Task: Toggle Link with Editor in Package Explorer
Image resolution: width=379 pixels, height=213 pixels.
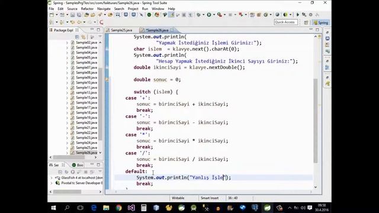Action: pos(83,37)
